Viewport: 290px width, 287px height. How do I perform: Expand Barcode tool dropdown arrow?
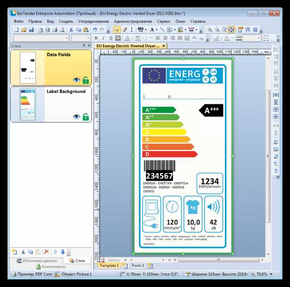pyautogui.click(x=146, y=30)
